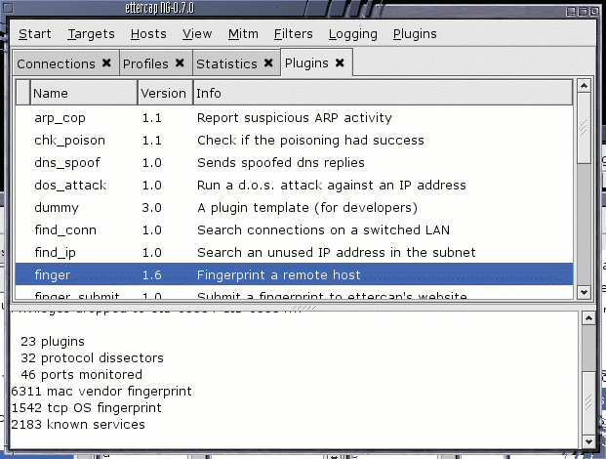The image size is (606, 459).
Task: Open the Filters menu
Action: tap(294, 34)
